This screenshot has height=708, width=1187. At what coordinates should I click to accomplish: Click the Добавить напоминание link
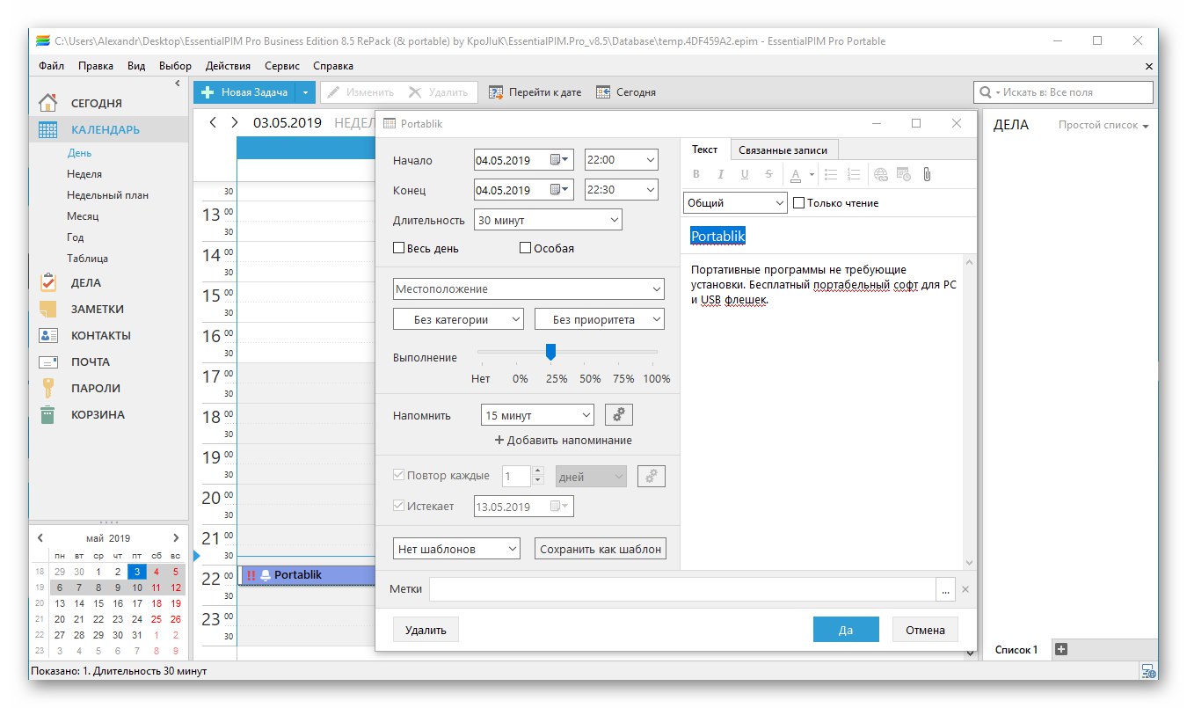coord(563,440)
